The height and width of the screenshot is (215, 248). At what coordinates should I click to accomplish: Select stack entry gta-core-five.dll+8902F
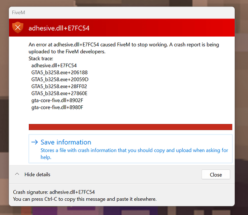point(57,100)
